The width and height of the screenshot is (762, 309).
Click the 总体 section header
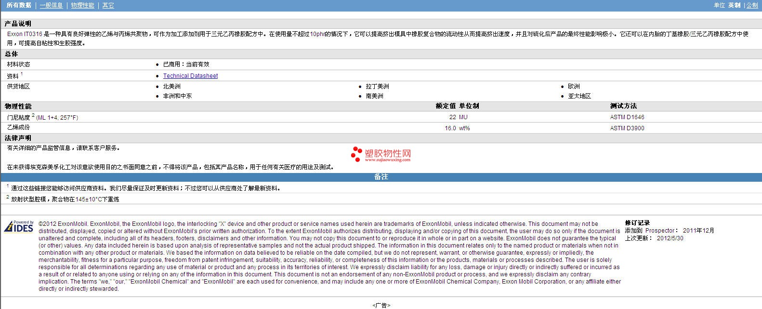click(x=11, y=54)
